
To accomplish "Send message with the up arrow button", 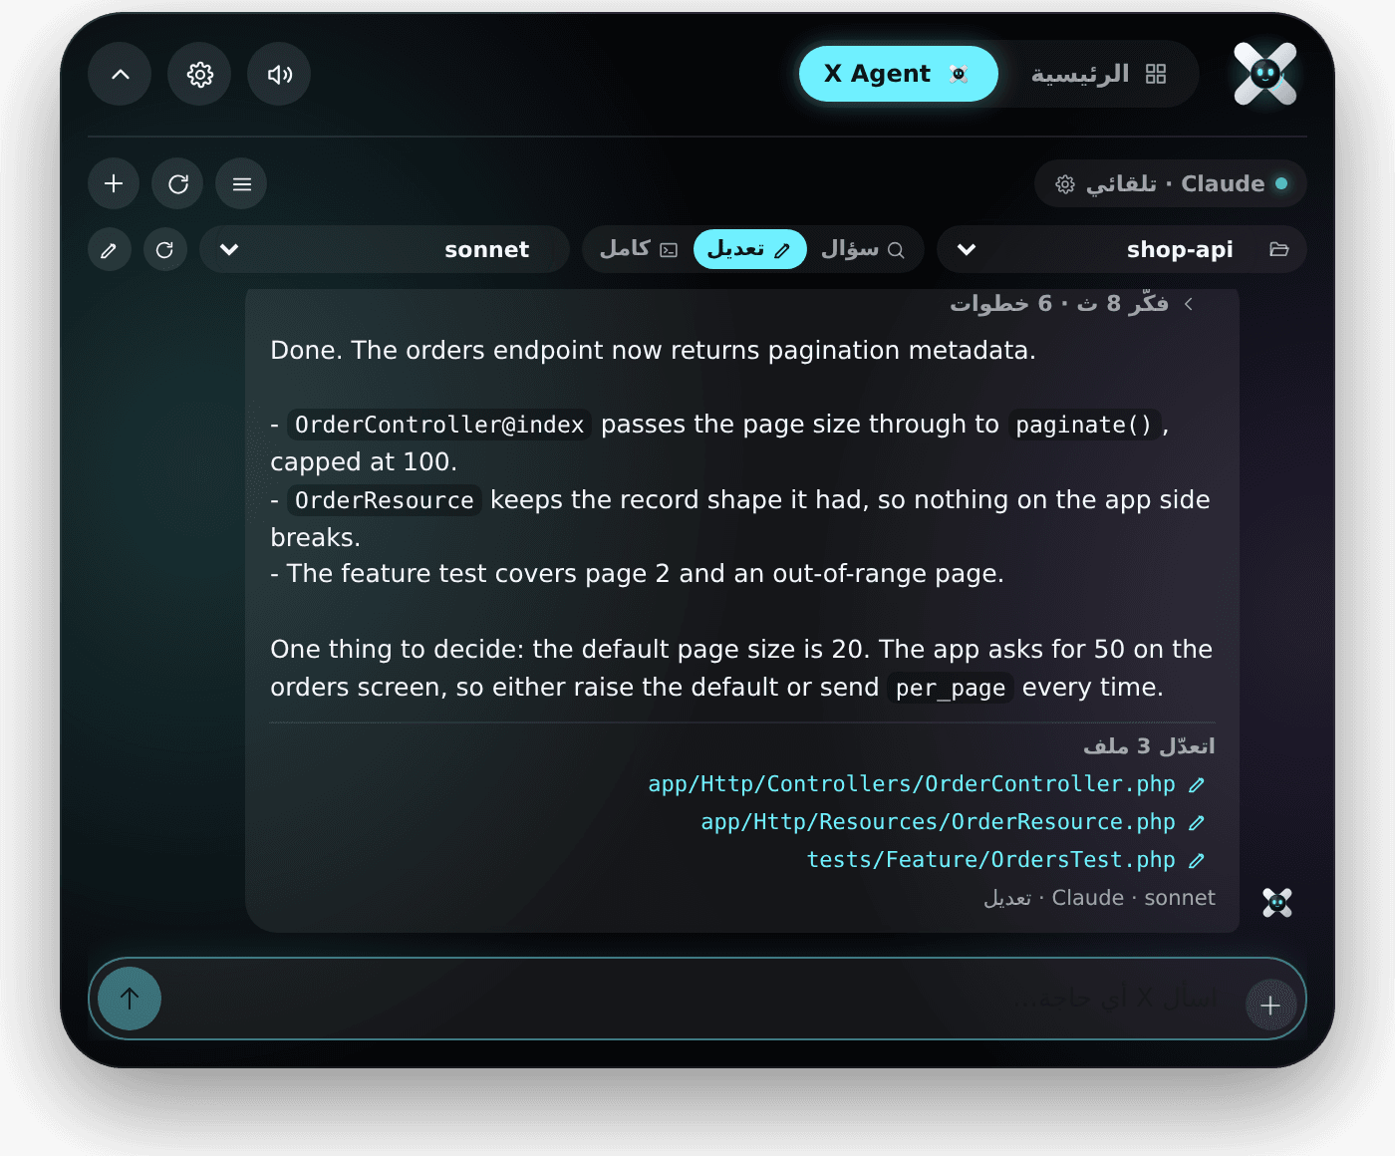I will [130, 999].
